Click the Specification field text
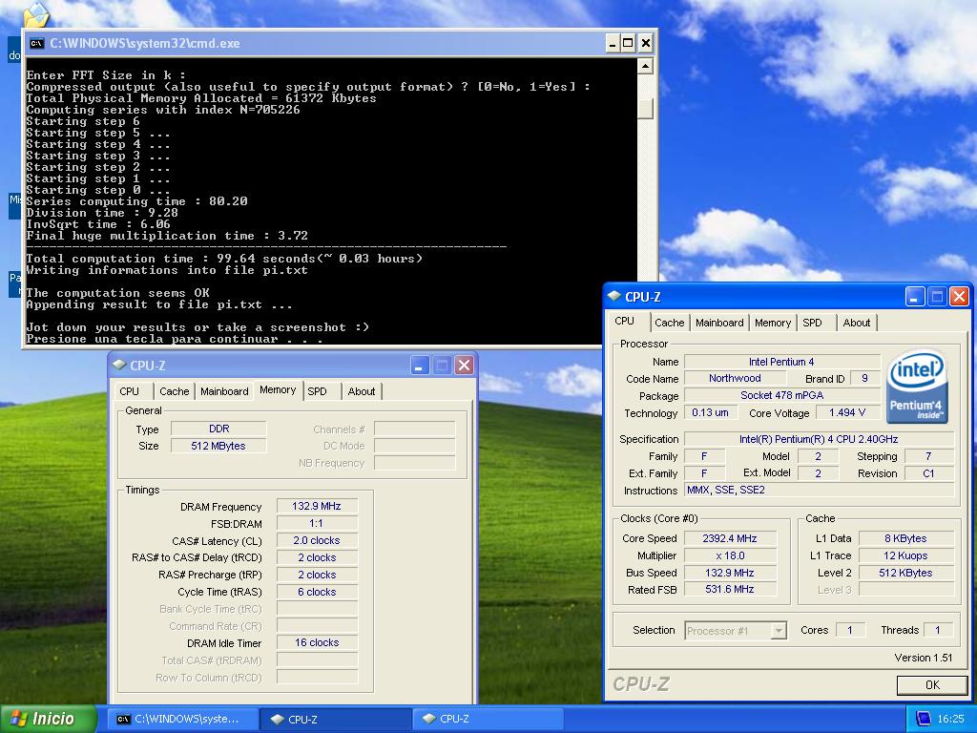 (x=819, y=439)
